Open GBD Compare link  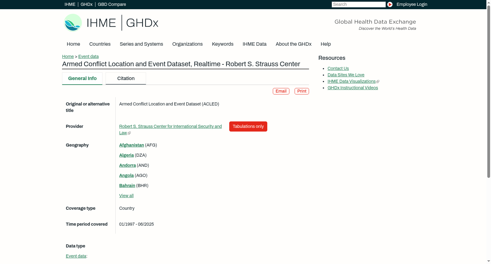coord(112,4)
